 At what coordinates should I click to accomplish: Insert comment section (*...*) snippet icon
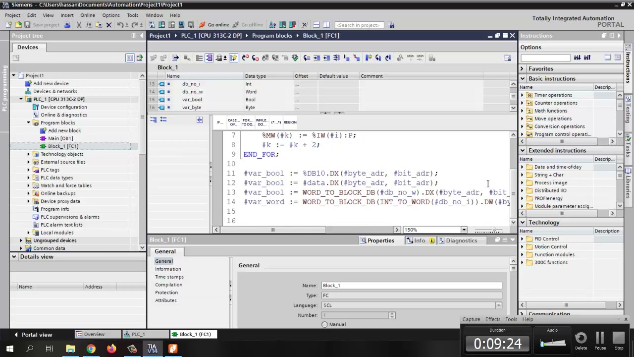[x=276, y=122]
